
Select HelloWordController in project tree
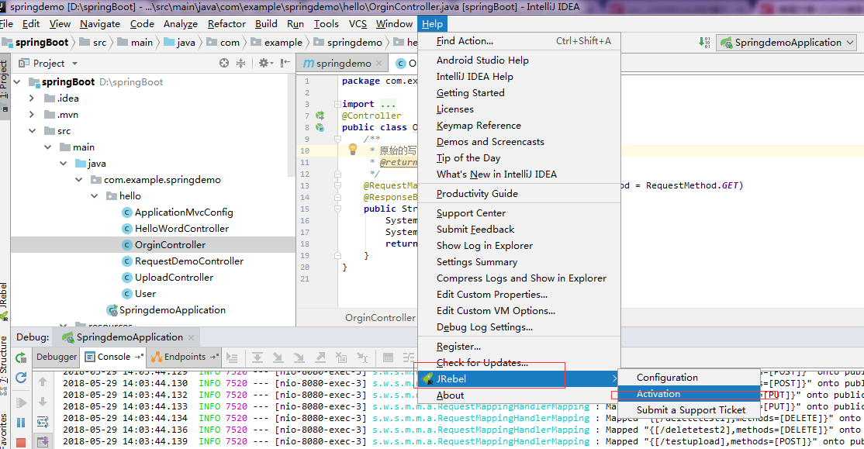pos(181,228)
